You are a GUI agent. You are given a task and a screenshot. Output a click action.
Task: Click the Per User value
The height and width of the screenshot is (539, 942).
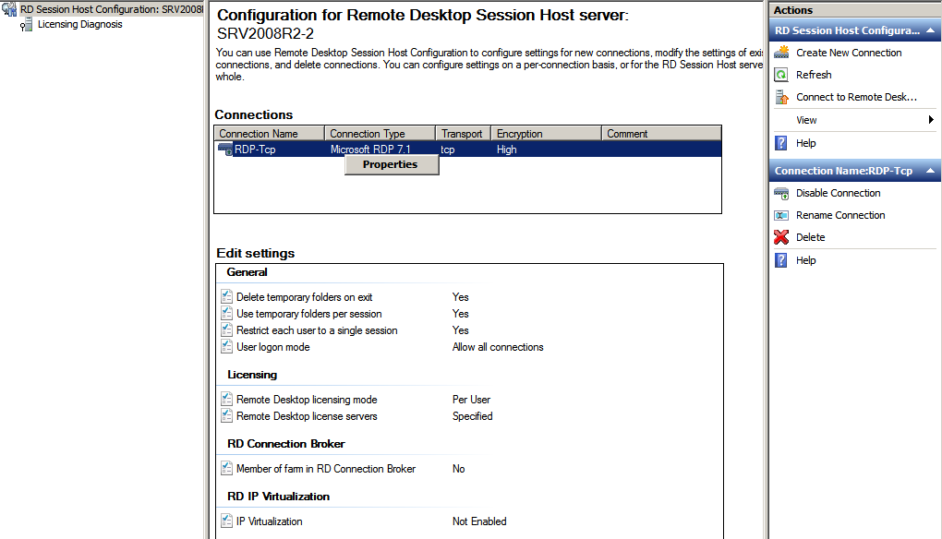click(x=471, y=400)
